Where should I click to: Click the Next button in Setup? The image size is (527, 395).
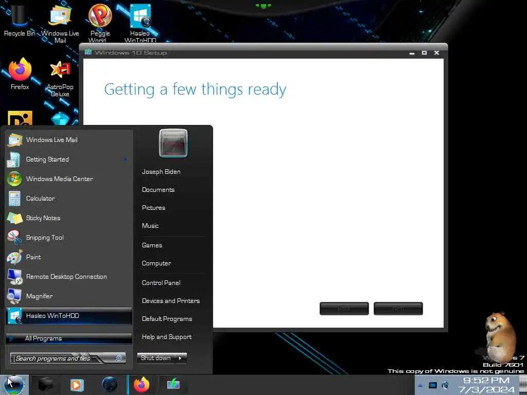[x=398, y=309]
